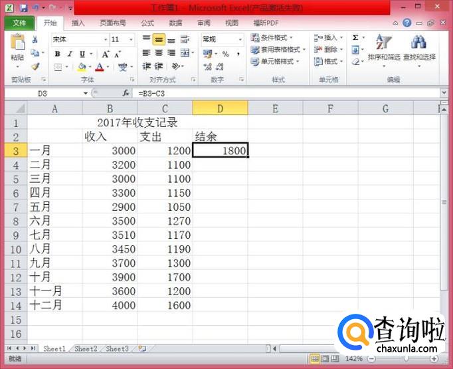Switch to the 插入 Insert ribbon tab
453x369 pixels.
point(78,23)
